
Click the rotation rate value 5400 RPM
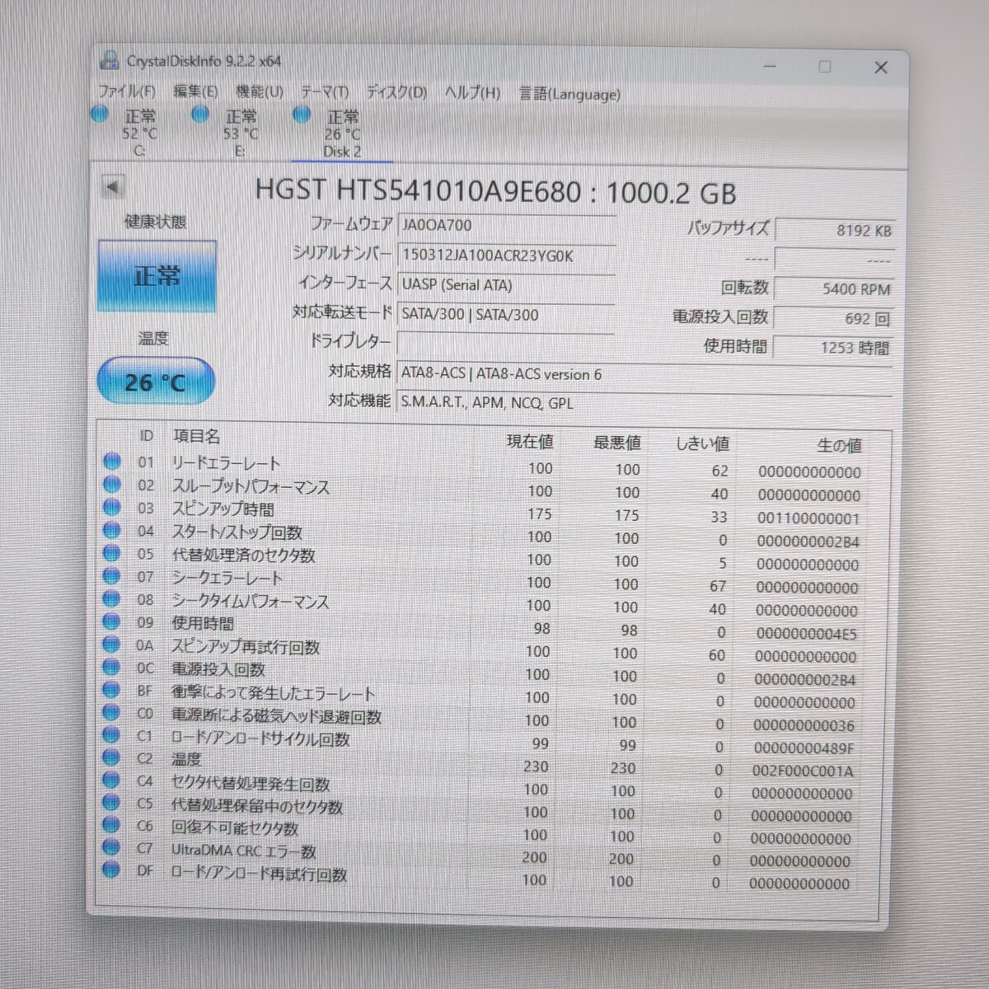[x=834, y=289]
